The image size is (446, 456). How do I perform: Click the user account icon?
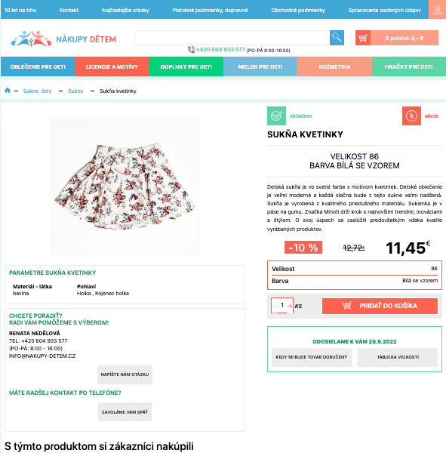[x=437, y=10]
